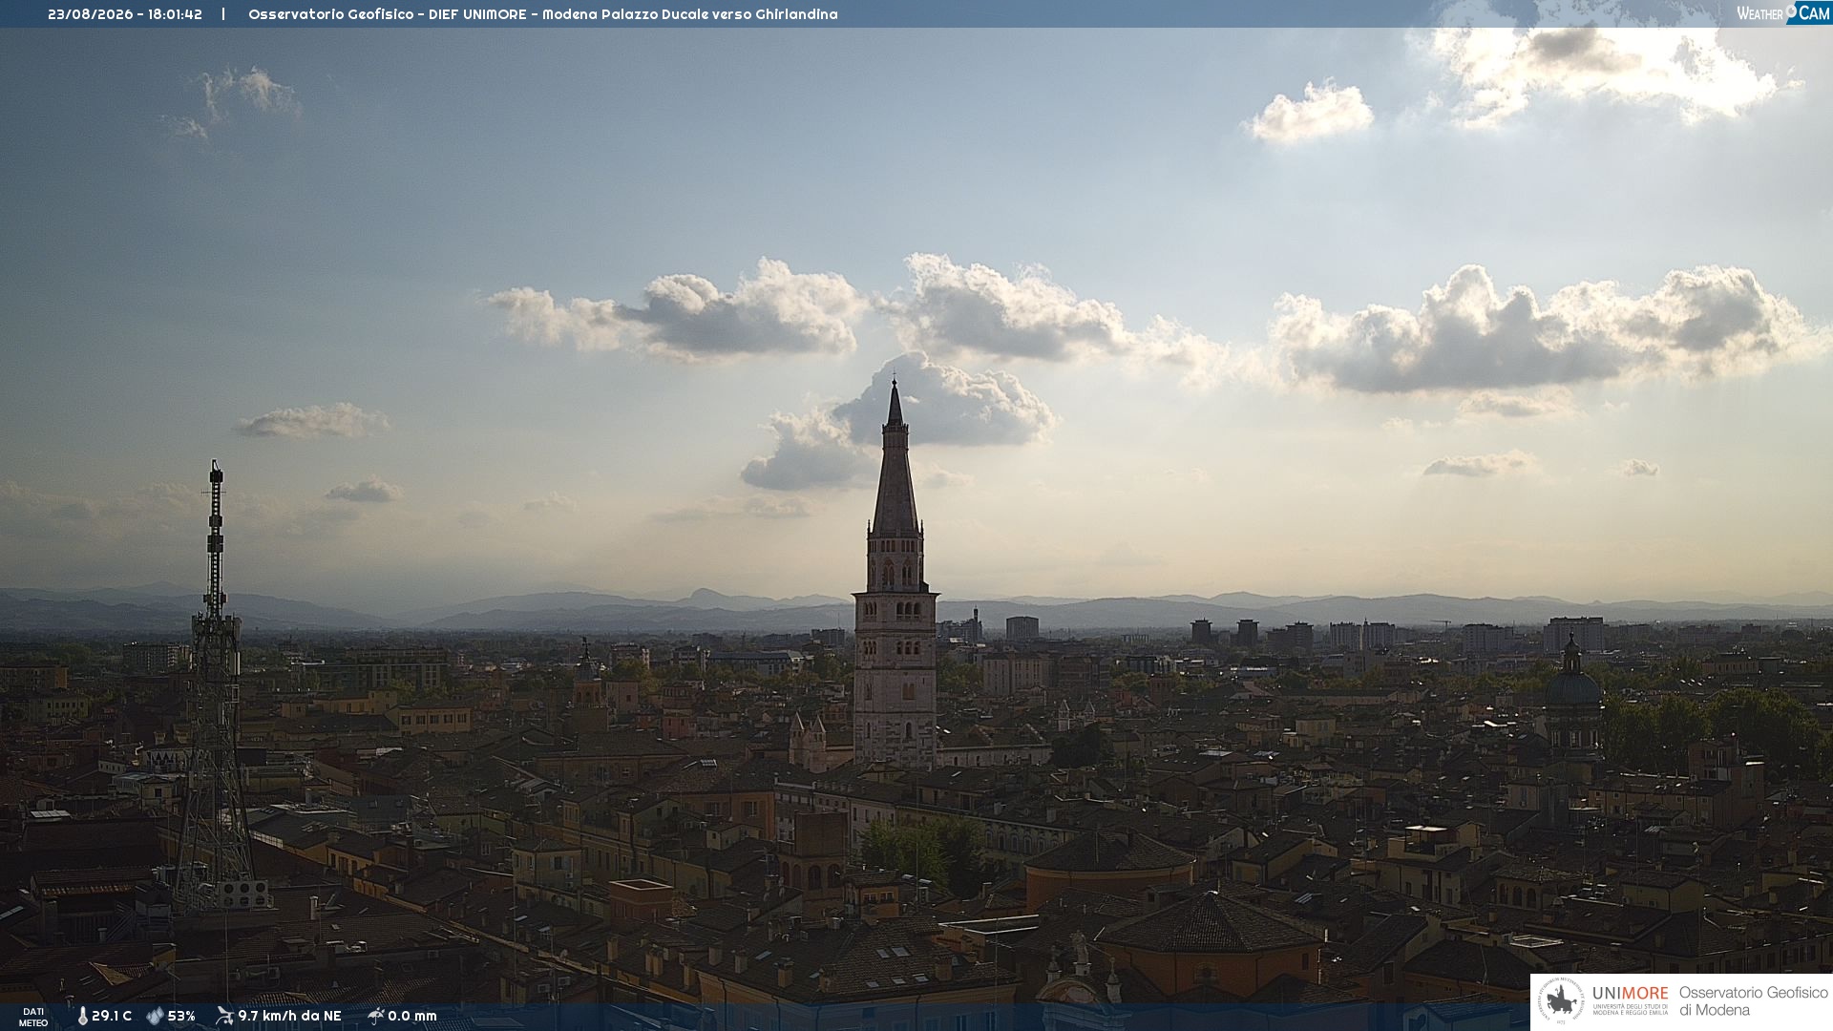The image size is (1833, 1031).
Task: Click the 9.7 km/h da NE wind reading
Action: (x=289, y=1017)
